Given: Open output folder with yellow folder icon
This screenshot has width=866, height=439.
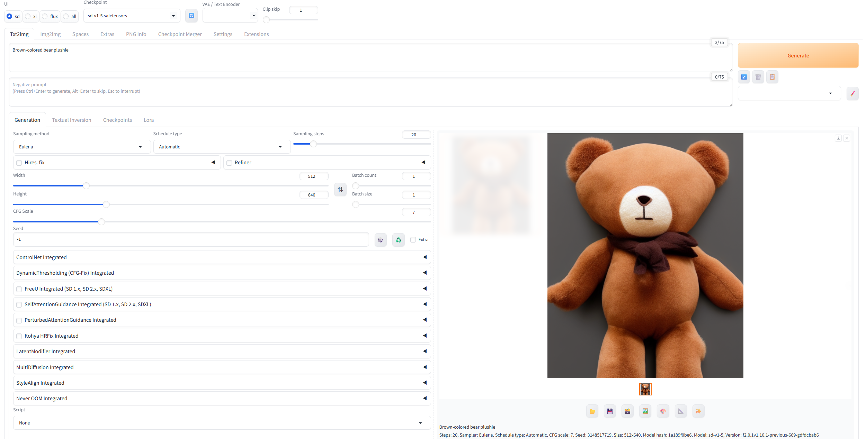Looking at the screenshot, I should (592, 411).
